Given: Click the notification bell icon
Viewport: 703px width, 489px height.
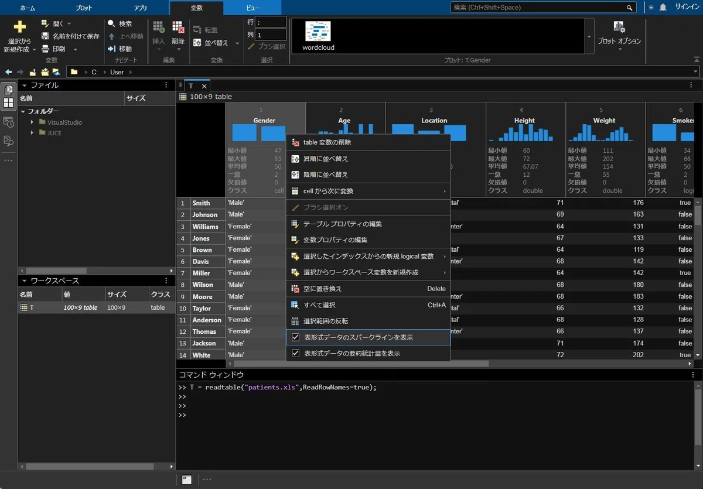Looking at the screenshot, I should point(663,8).
